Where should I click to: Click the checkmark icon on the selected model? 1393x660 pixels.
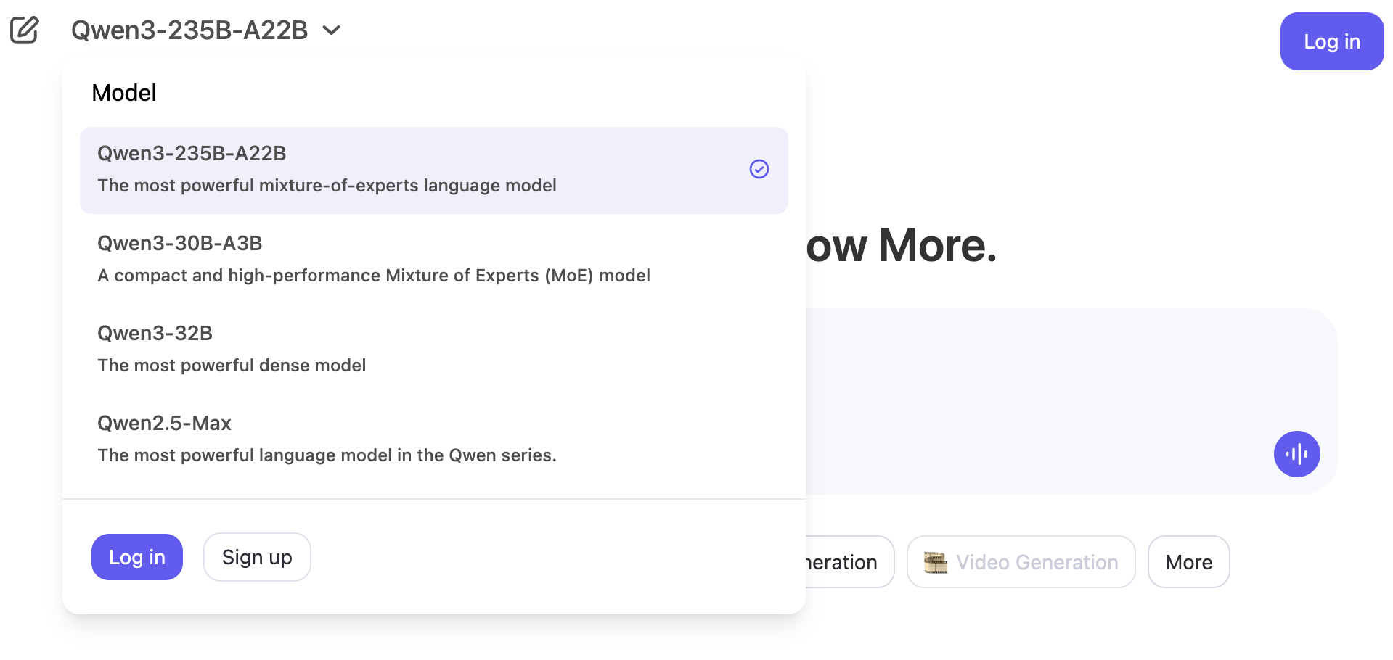759,169
